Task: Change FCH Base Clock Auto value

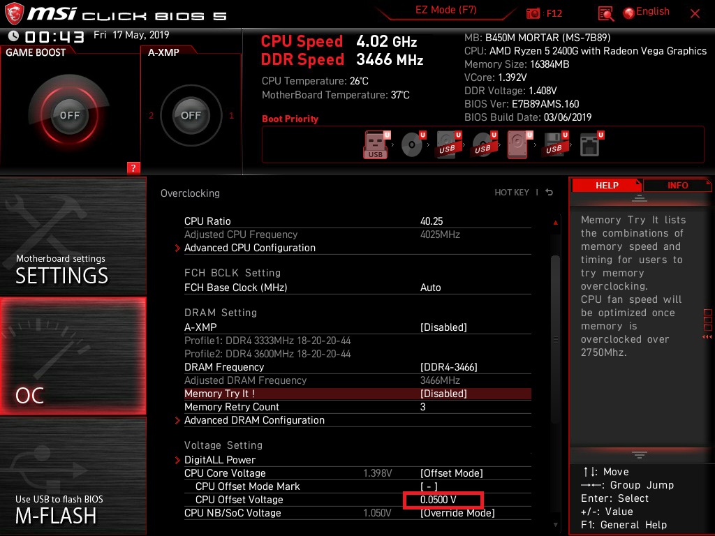Action: (x=430, y=287)
